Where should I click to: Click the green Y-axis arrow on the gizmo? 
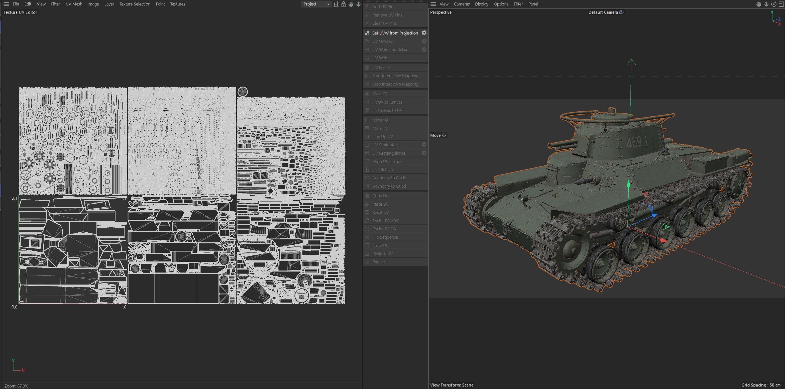(628, 184)
